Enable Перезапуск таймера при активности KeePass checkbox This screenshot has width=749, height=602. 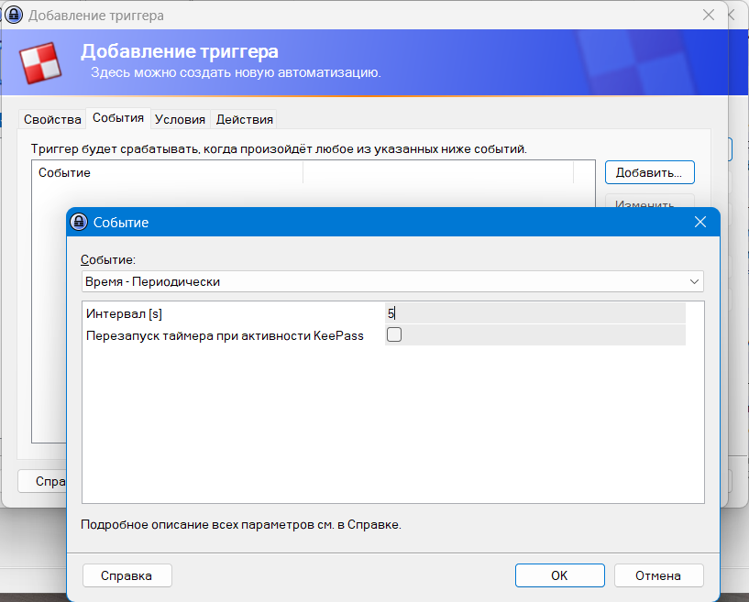pos(394,334)
